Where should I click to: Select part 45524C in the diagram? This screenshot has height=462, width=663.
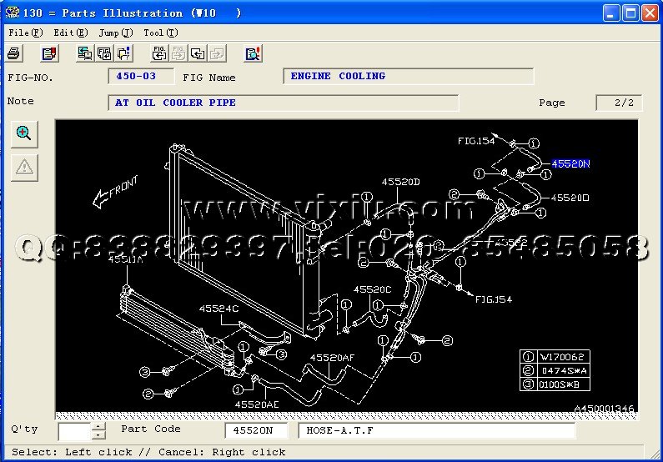coord(218,309)
